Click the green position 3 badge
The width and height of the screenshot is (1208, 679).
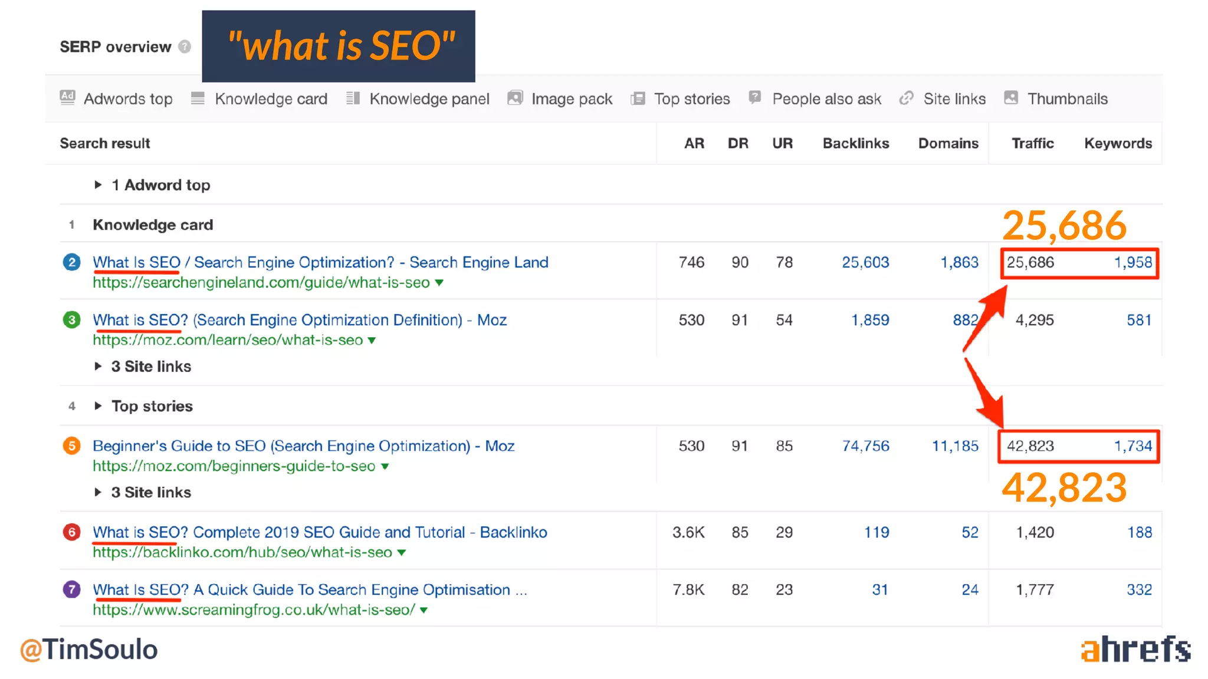(72, 320)
